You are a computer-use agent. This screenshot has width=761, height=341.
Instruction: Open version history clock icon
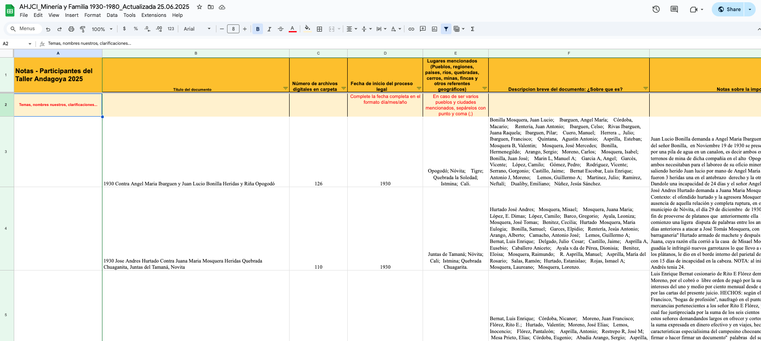[656, 9]
